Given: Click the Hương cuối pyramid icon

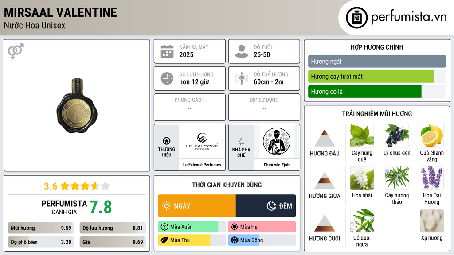Looking at the screenshot, I should [x=325, y=223].
